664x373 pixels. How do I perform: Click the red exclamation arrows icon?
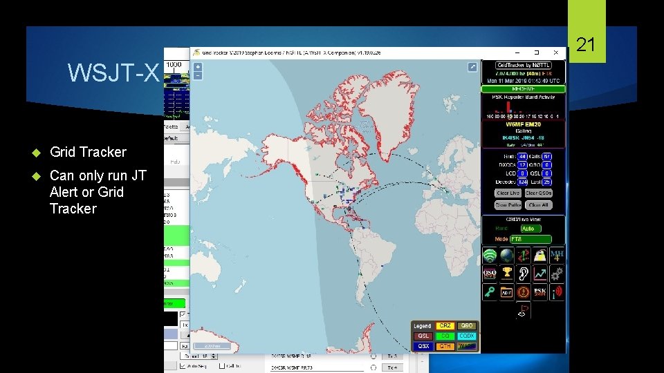pos(524,256)
